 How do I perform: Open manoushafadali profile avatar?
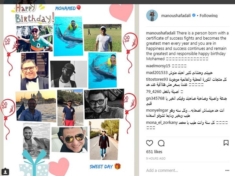click(152, 16)
